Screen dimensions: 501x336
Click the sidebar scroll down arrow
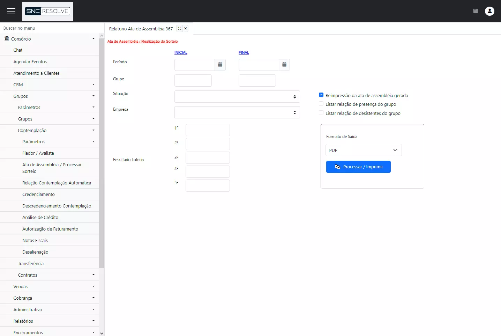coord(102,333)
